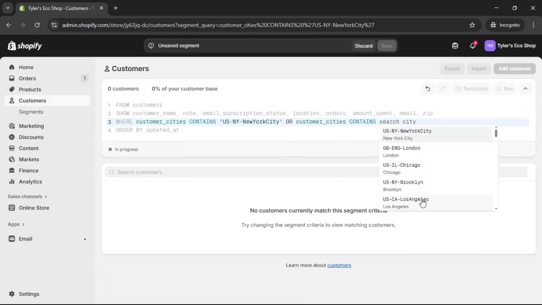Screen dimensions: 542x305
Task: Open the notifications bell
Action: tap(473, 45)
